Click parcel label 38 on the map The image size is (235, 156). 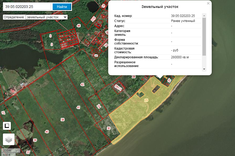click(x=62, y=120)
